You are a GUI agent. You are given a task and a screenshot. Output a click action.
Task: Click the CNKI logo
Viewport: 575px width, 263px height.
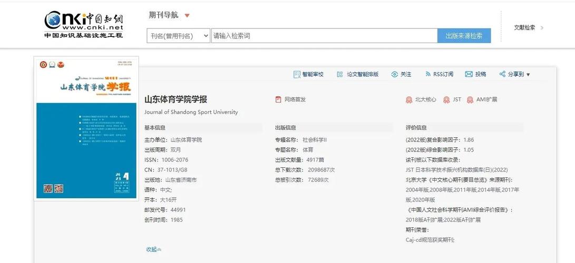pos(84,25)
